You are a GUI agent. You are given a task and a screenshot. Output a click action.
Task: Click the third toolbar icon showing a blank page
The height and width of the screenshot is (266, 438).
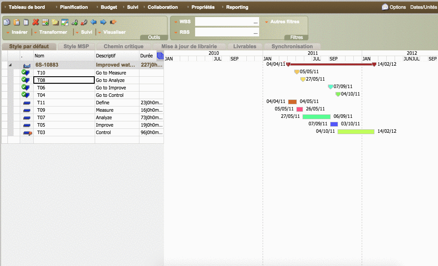point(26,22)
